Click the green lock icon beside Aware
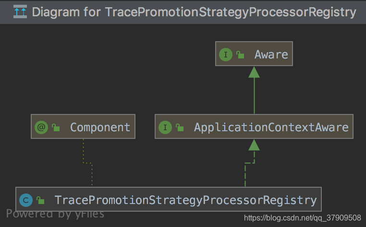The image size is (366, 227). point(240,55)
